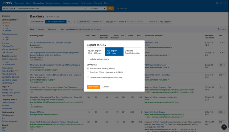Open CECP - Chief Executives for Corporate Purpose link

tap(50, 43)
